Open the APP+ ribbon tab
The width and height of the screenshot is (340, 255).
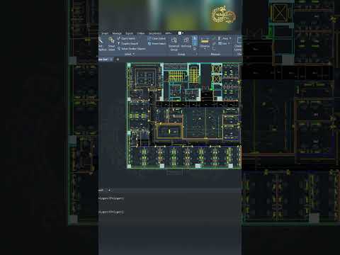169,33
